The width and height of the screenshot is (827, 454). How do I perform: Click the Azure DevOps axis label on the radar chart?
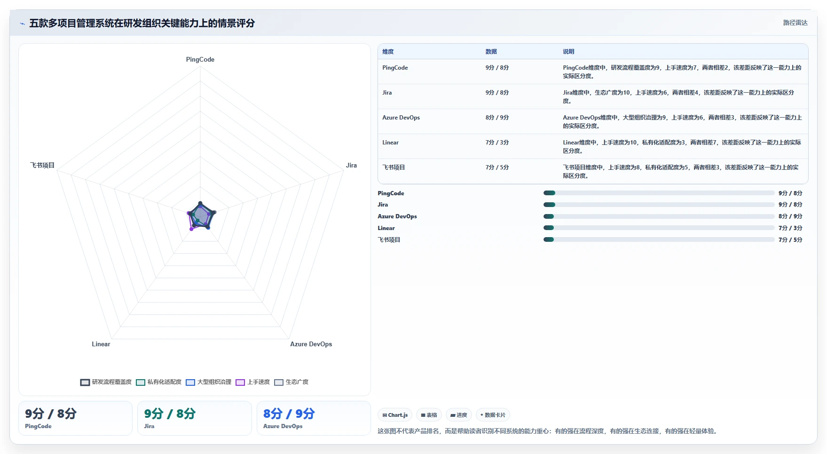pos(311,344)
